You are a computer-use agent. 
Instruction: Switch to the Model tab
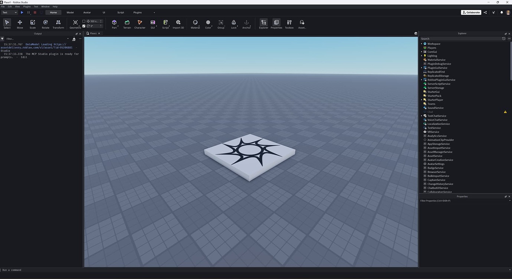point(70,12)
